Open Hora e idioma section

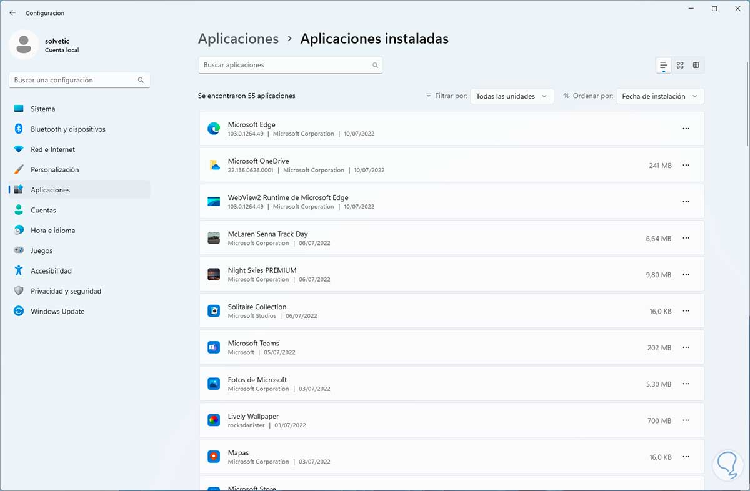coord(79,231)
